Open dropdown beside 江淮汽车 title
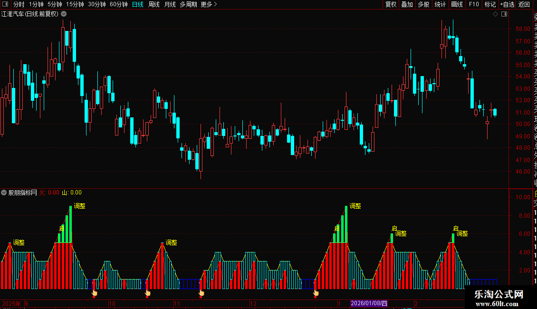The height and width of the screenshot is (309, 537). (64, 14)
